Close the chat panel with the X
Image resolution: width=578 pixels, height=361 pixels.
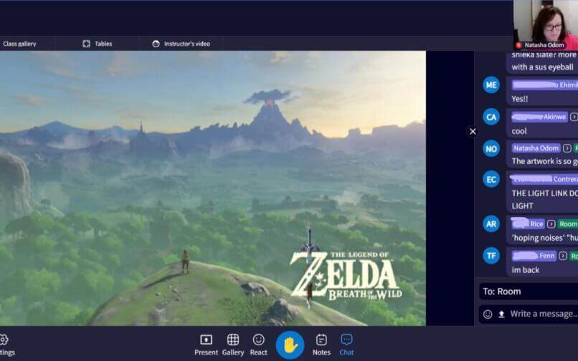pos(473,132)
